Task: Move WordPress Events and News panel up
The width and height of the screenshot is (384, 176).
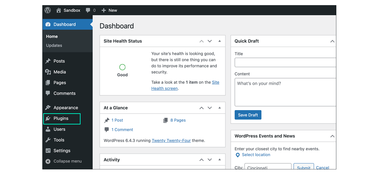Action: pos(332,136)
